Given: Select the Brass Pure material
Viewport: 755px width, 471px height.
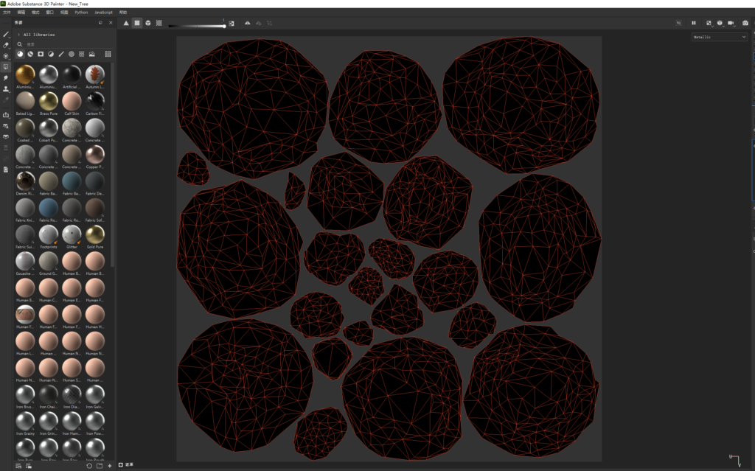Looking at the screenshot, I should (49, 101).
